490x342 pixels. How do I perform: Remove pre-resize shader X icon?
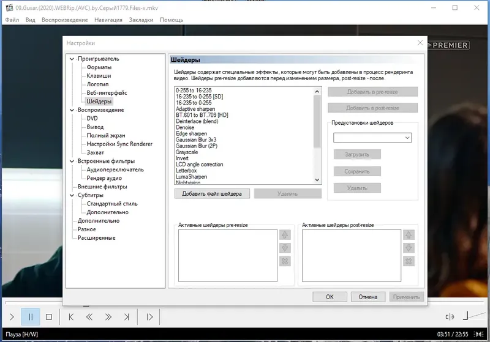coord(285,261)
